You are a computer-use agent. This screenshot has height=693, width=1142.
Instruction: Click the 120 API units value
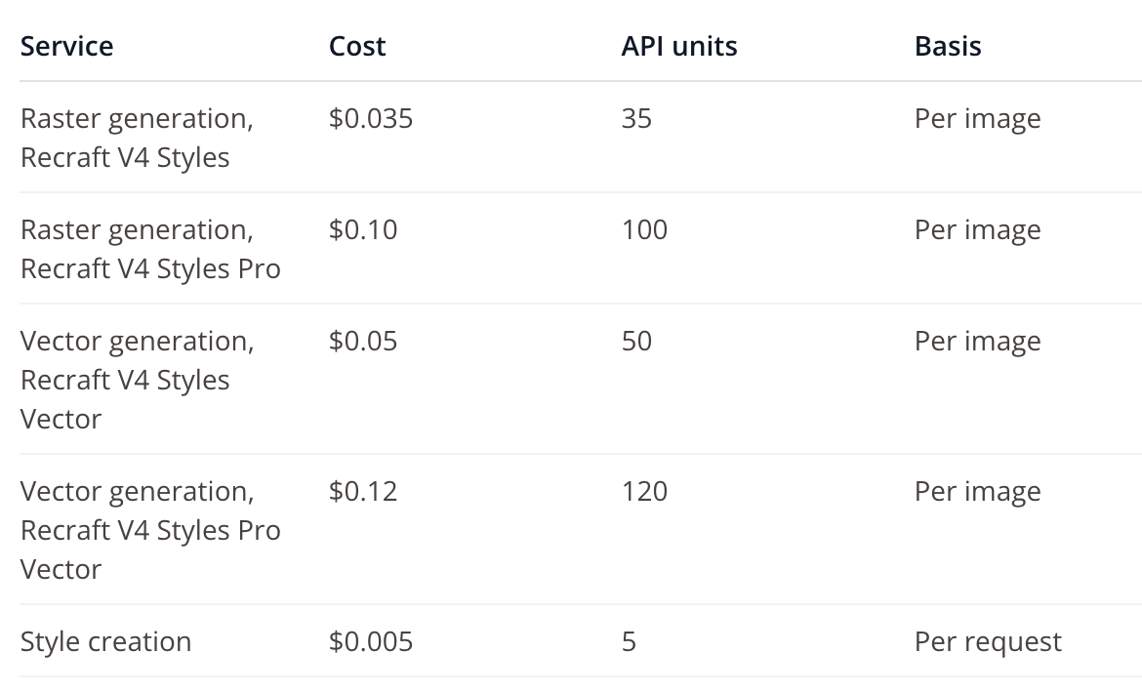click(644, 491)
